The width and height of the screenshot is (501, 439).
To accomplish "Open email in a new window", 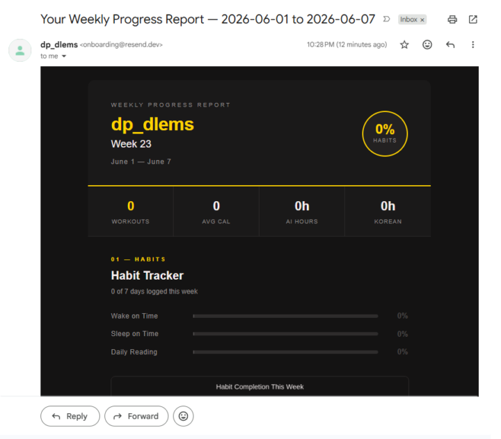I will [x=473, y=19].
